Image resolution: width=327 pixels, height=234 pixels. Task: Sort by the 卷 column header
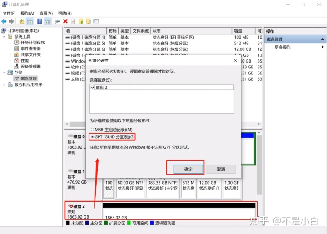85,31
